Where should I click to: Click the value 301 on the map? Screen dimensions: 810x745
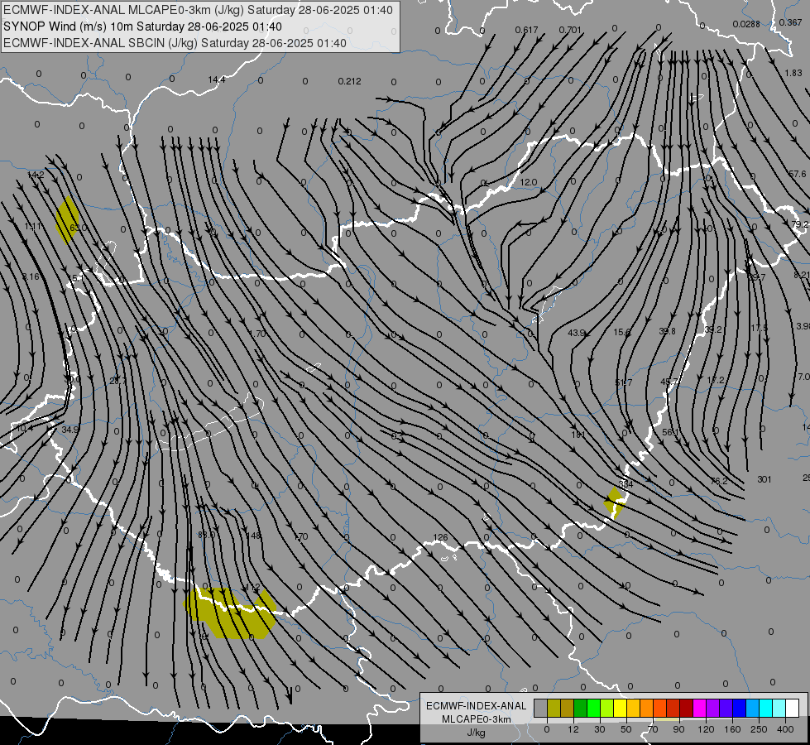point(764,479)
